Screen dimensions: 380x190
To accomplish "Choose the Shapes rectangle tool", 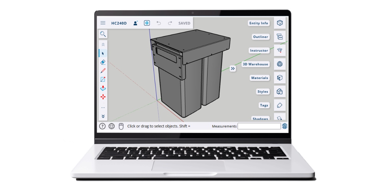I will pos(103,79).
